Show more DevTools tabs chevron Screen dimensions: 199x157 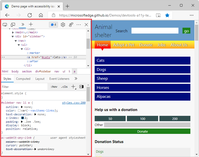[x=23, y=24]
